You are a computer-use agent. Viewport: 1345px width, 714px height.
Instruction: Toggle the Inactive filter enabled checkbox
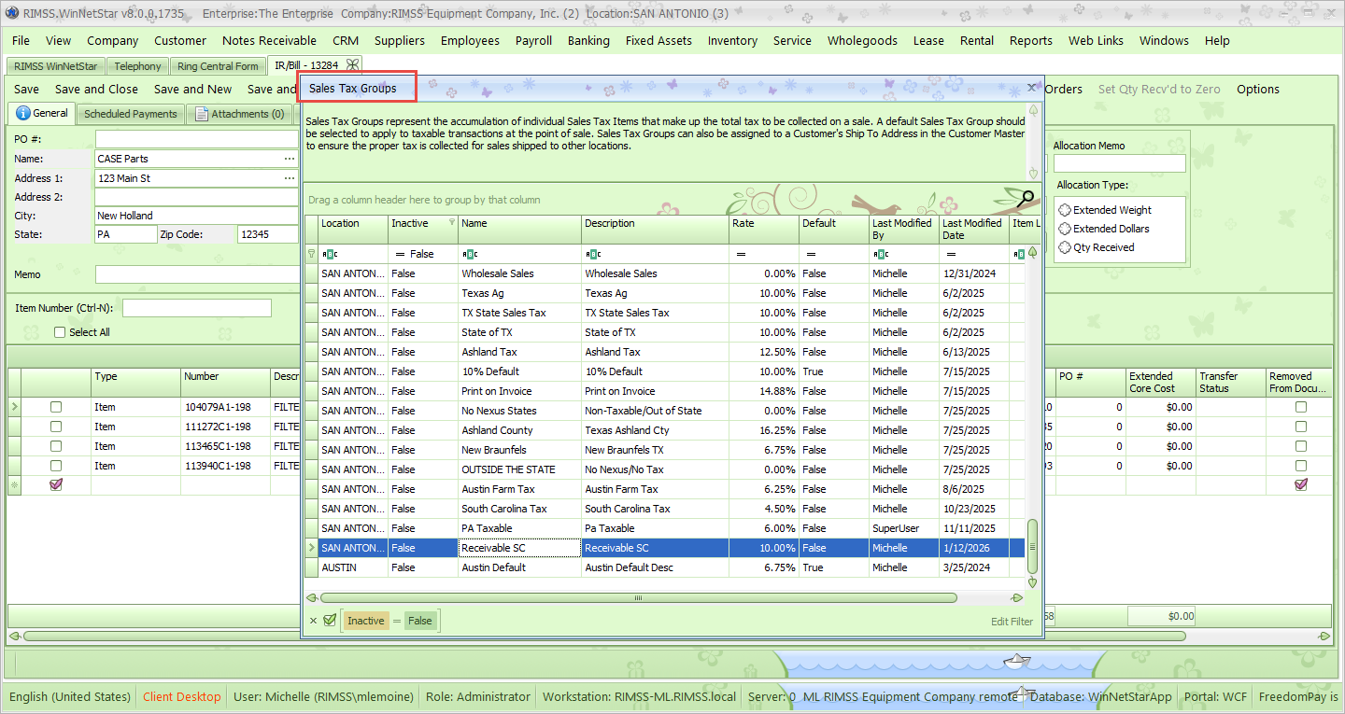[330, 621]
